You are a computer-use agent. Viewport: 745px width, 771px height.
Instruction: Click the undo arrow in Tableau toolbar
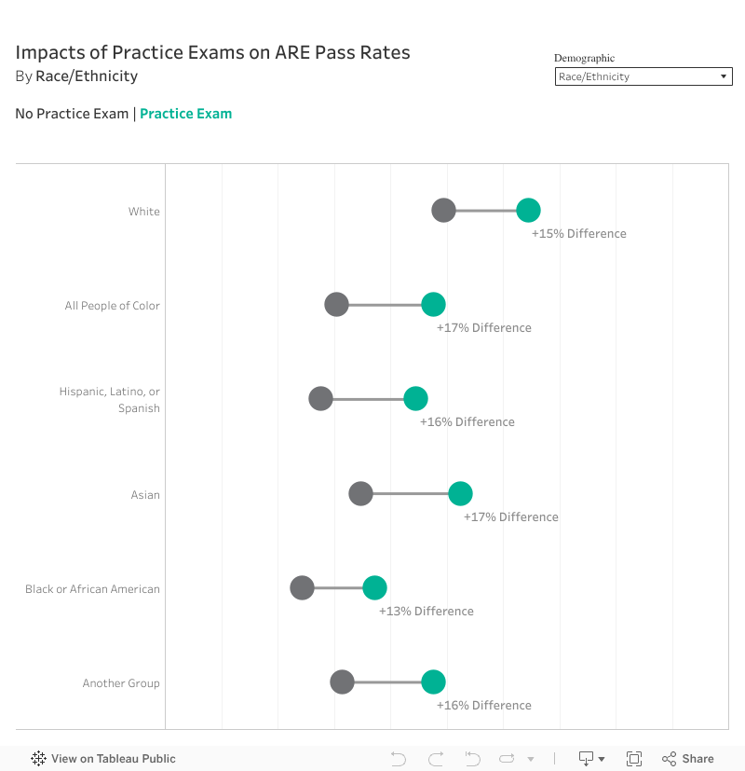click(399, 759)
